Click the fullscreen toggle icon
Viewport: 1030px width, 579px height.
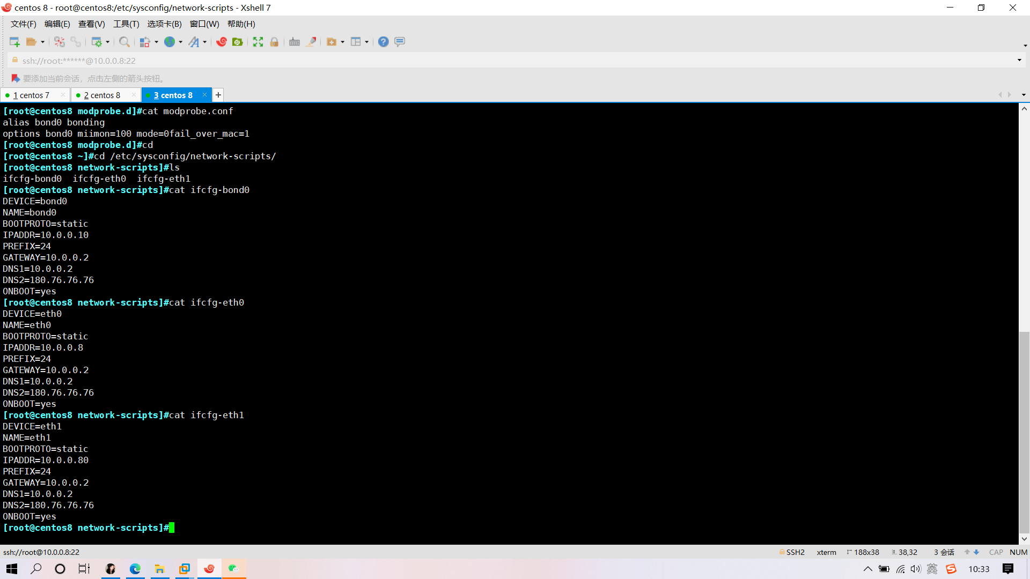pyautogui.click(x=258, y=42)
